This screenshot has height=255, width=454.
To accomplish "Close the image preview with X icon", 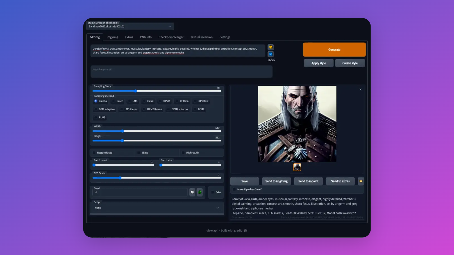I will coord(360,89).
